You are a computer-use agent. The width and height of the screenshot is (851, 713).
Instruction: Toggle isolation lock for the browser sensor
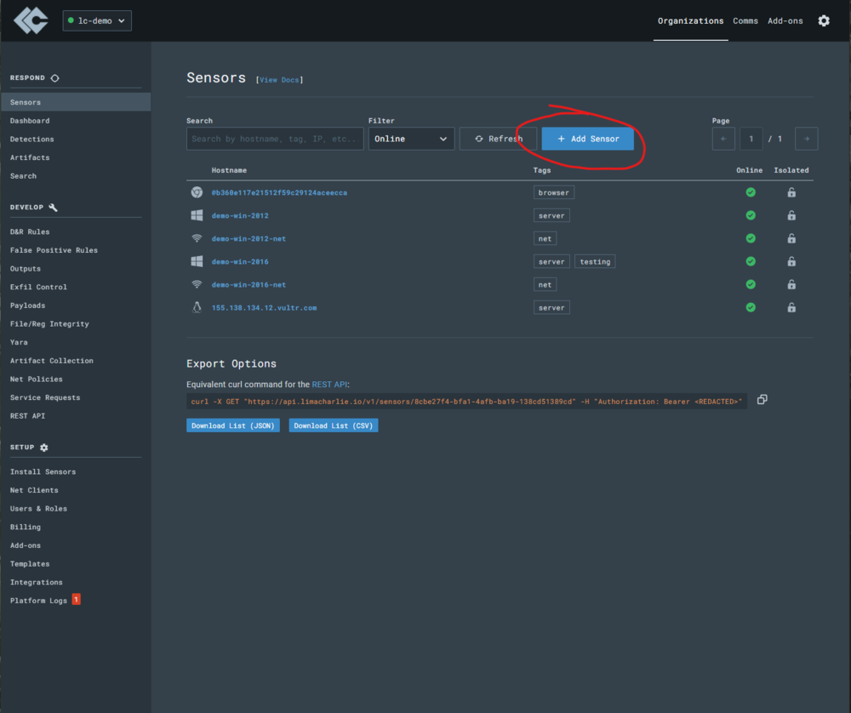click(791, 192)
